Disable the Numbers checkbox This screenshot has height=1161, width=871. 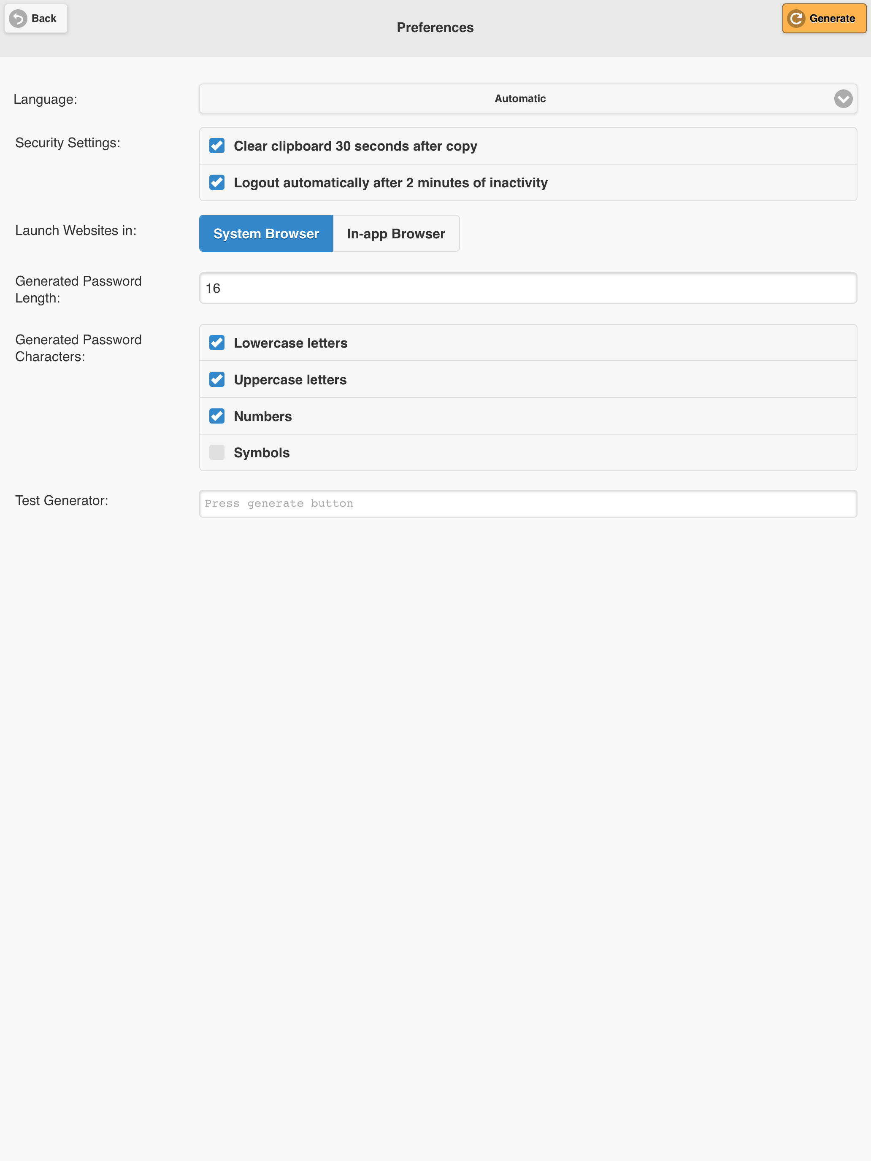pos(217,416)
